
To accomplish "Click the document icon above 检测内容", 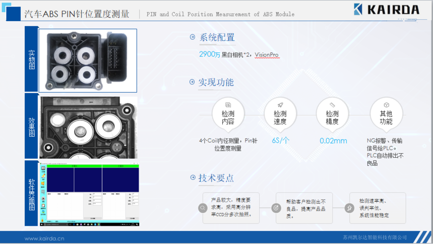I will coord(228,105).
